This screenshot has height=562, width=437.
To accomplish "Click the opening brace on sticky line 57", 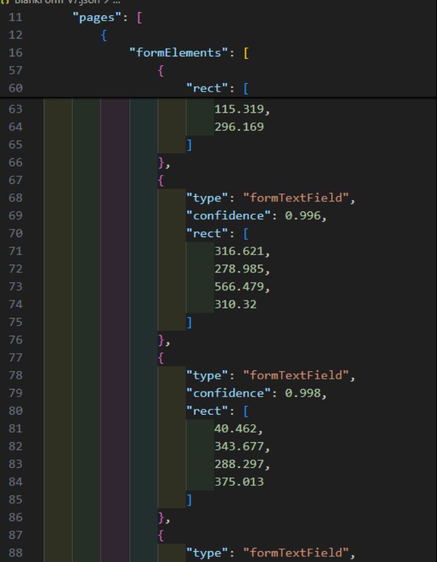I will 160,70.
